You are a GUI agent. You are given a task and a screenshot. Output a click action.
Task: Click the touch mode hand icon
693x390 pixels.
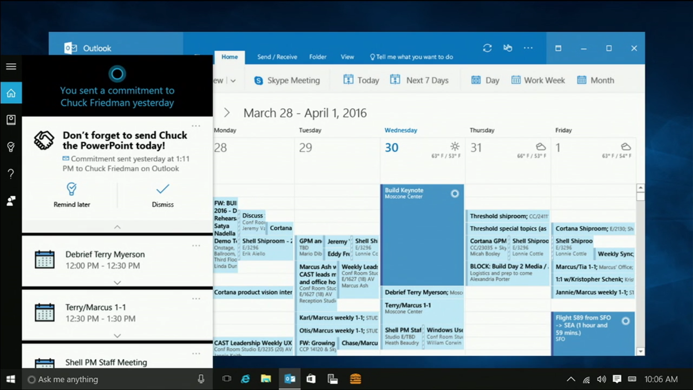508,48
